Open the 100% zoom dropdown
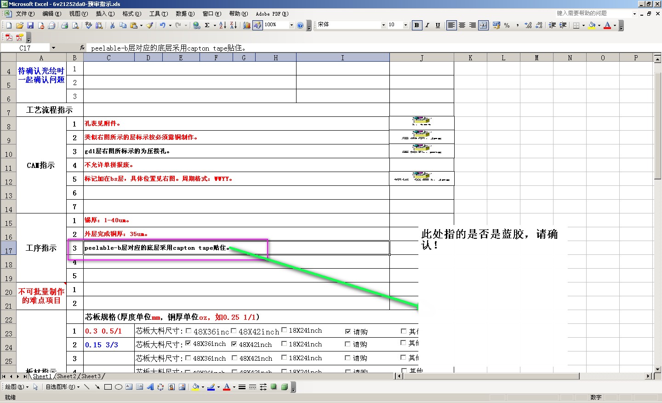The width and height of the screenshot is (662, 403). (x=291, y=25)
